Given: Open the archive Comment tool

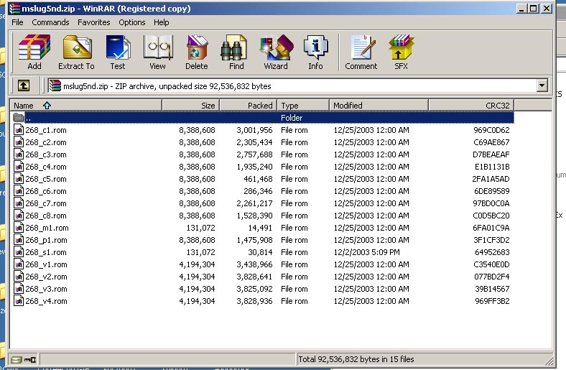Looking at the screenshot, I should (x=361, y=52).
